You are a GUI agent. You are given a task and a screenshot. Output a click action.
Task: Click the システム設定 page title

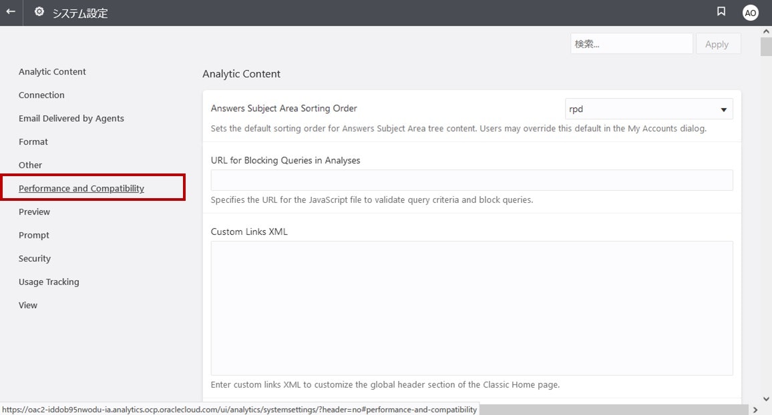click(79, 13)
